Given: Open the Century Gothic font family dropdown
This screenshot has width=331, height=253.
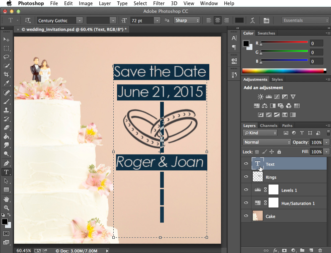Looking at the screenshot, I should 80,20.
